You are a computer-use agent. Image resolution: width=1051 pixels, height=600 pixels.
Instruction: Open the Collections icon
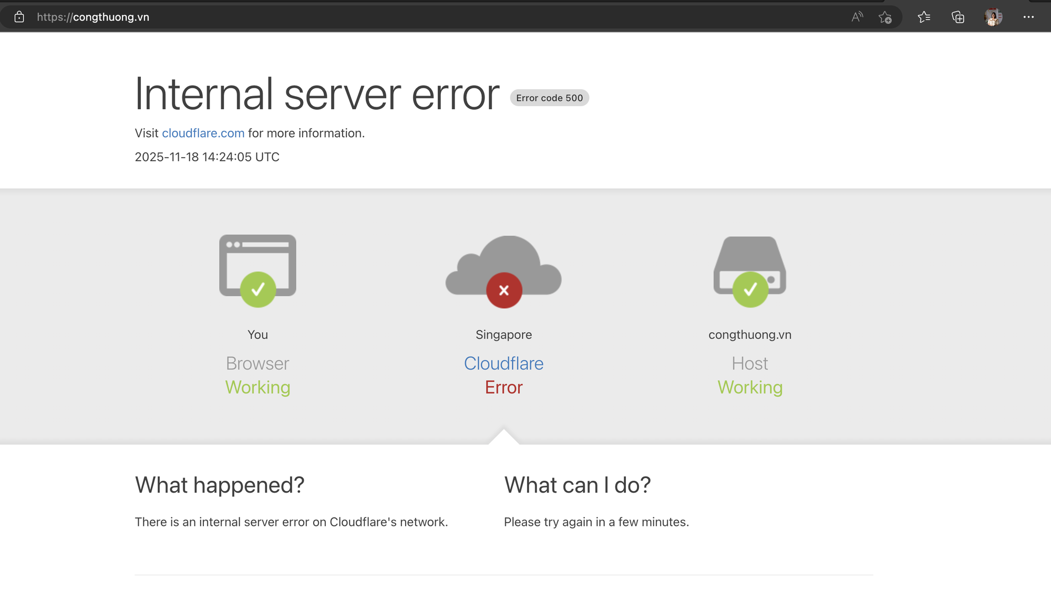pos(957,17)
